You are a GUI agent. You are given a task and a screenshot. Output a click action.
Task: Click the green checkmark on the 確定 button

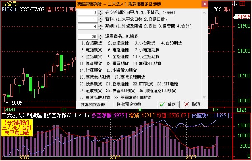click(162, 104)
